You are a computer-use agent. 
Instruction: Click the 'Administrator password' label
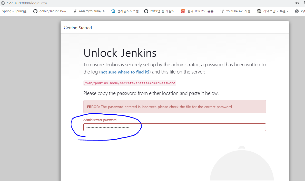point(100,120)
